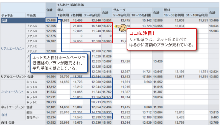Select the 自社ネット row label
Viewport: 221px width, 127px height.
tap(33, 117)
